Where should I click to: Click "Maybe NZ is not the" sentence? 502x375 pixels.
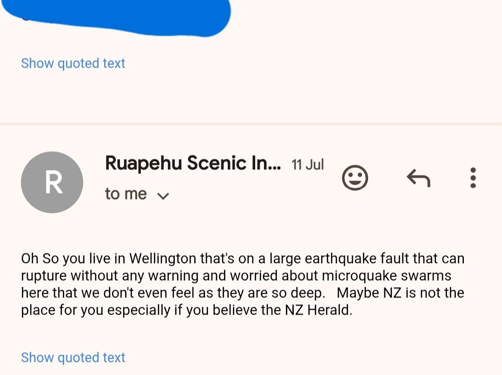[x=400, y=293]
